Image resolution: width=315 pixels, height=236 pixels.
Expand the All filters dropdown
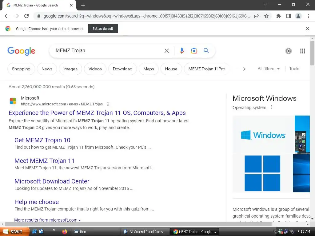[x=269, y=69]
